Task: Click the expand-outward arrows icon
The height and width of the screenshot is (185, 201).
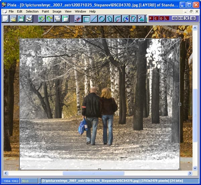Action: 175,18
